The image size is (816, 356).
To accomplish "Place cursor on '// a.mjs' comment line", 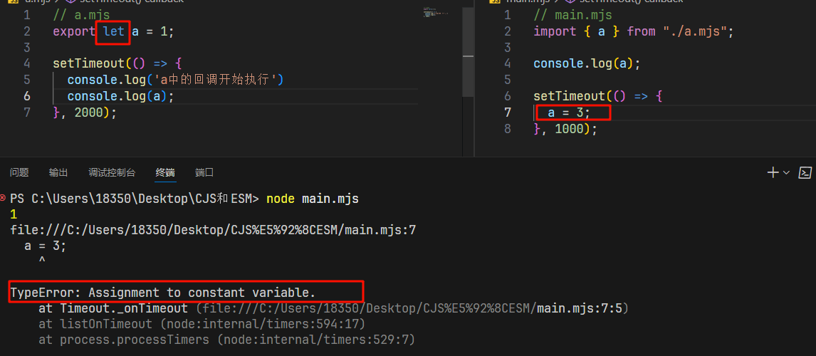I will (80, 16).
